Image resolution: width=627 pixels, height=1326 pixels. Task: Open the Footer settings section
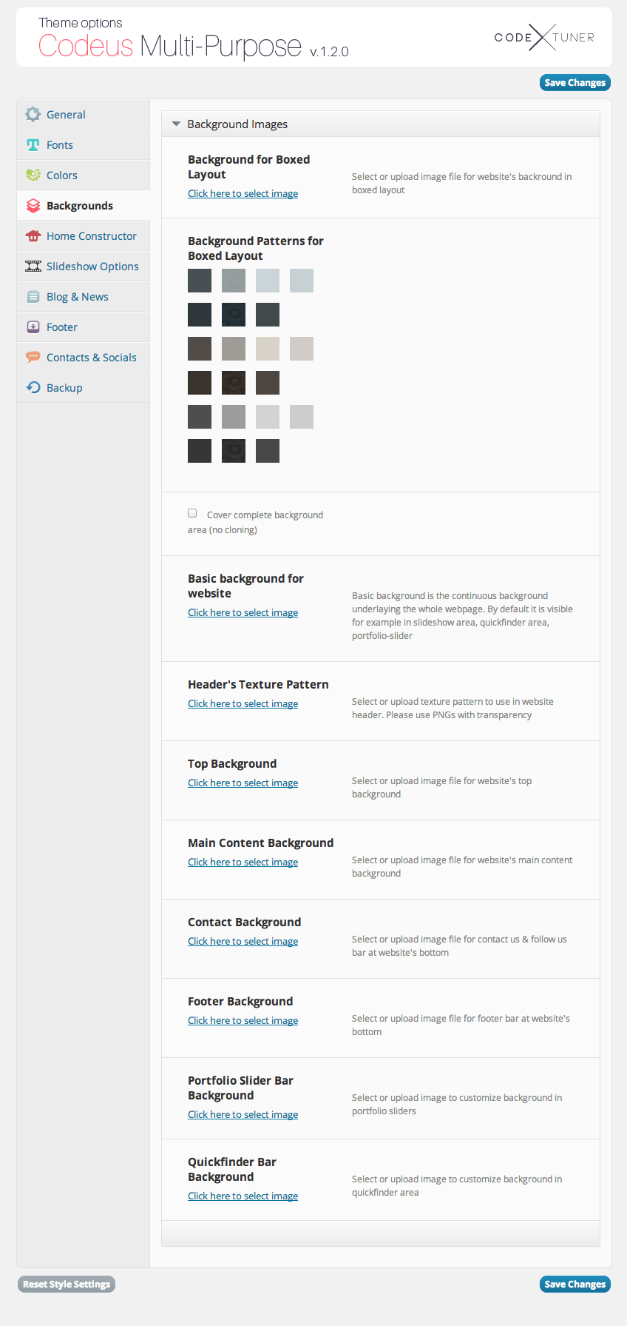click(84, 327)
